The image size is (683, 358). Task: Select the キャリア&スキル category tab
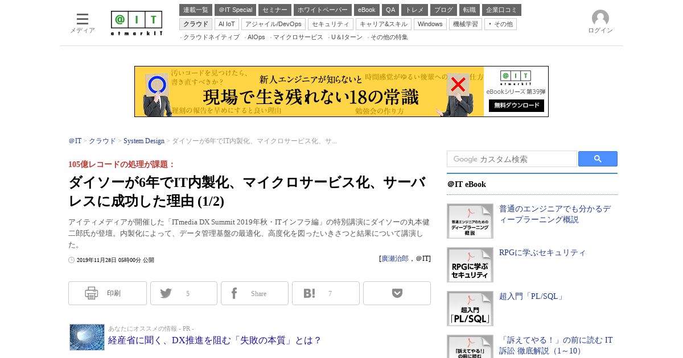[x=384, y=24]
